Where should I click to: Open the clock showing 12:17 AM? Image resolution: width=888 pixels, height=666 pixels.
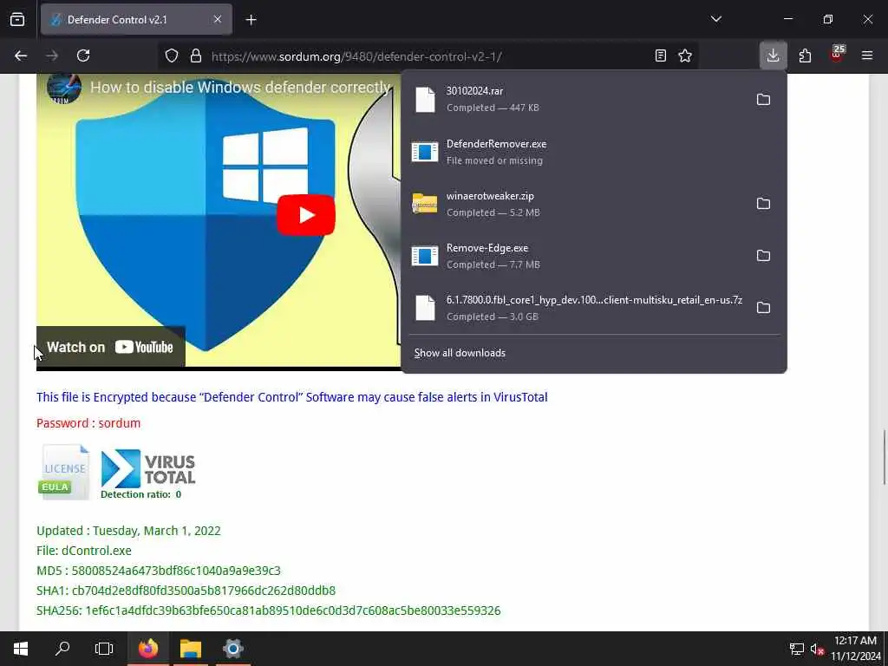click(x=855, y=649)
